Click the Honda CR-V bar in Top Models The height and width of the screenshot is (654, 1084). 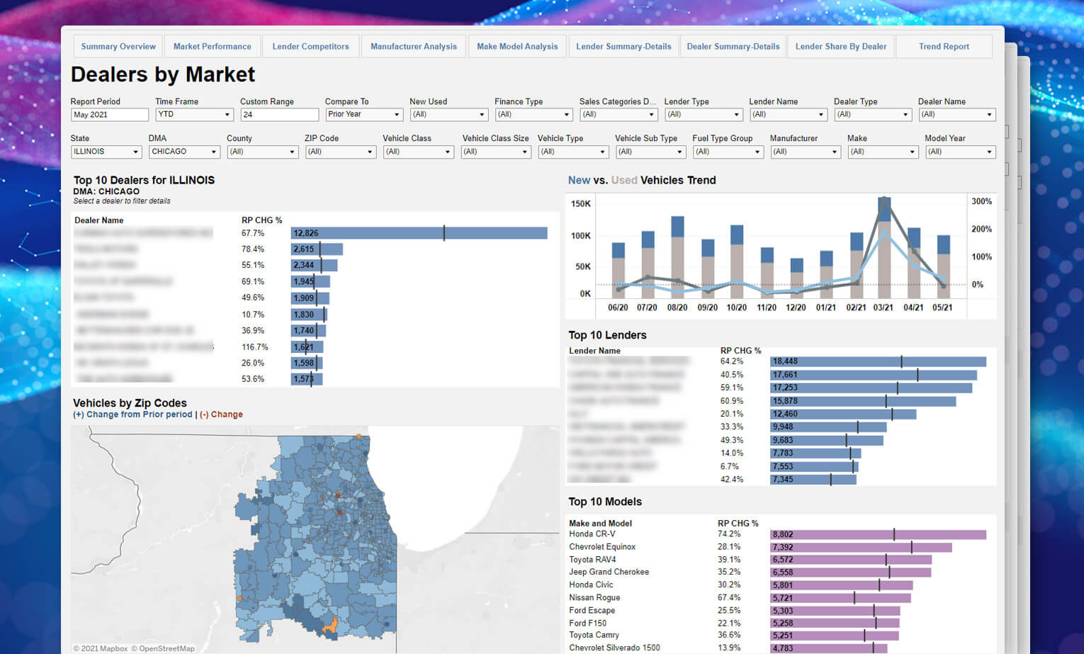tap(877, 535)
